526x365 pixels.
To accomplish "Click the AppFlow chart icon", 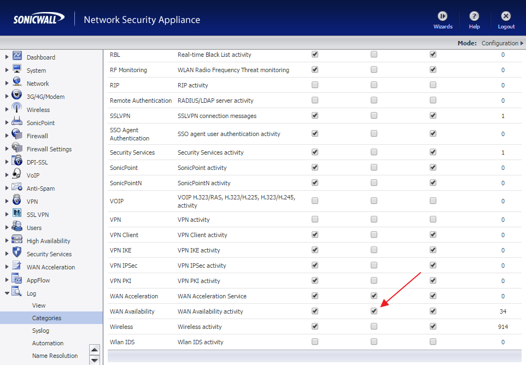I will [x=17, y=278].
